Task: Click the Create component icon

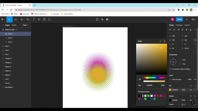Action: coord(102,19)
